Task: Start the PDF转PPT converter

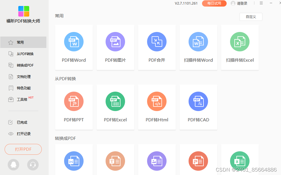Action: pyautogui.click(x=74, y=107)
